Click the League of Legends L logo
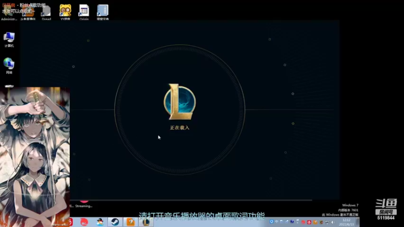Viewport: 404px width, 227px height. (x=180, y=102)
